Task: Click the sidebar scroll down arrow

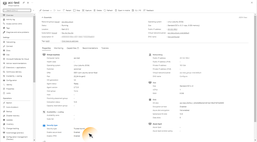Action: pyautogui.click(x=34, y=140)
